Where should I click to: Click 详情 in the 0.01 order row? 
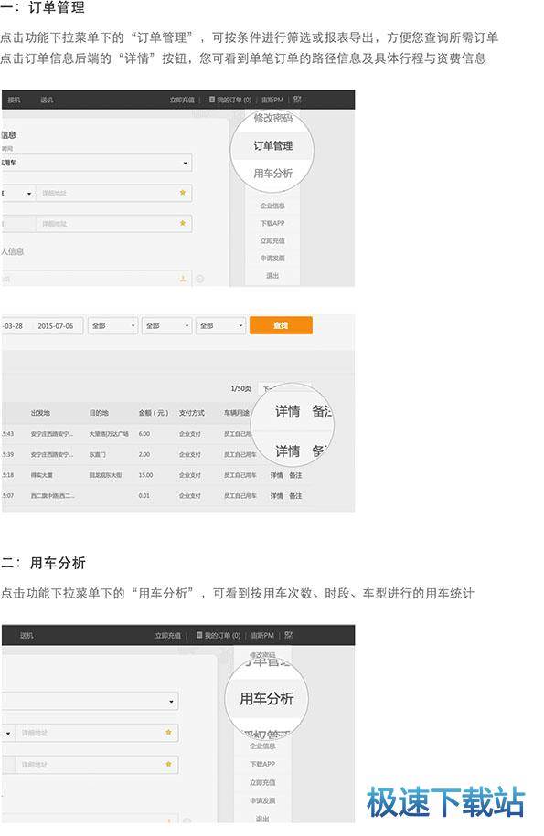(x=276, y=496)
